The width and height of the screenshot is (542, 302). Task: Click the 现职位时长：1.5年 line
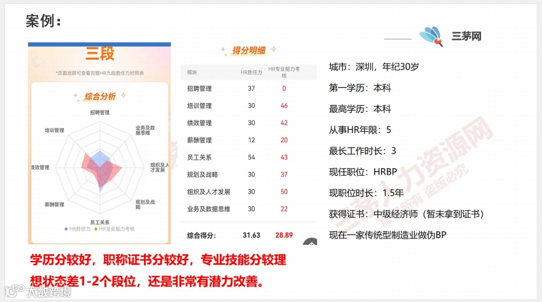click(x=366, y=193)
